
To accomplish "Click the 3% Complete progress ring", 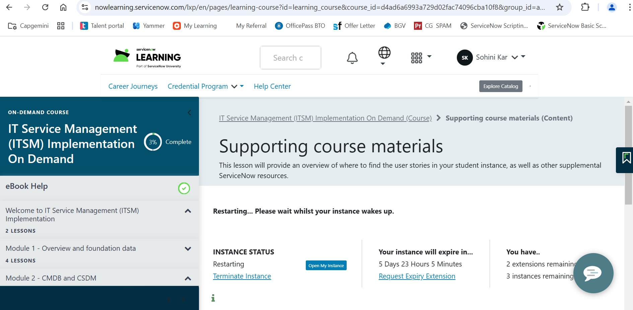I will 153,142.
